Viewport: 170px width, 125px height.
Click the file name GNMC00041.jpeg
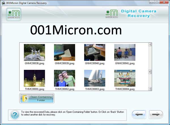pyautogui.click(x=125, y=63)
